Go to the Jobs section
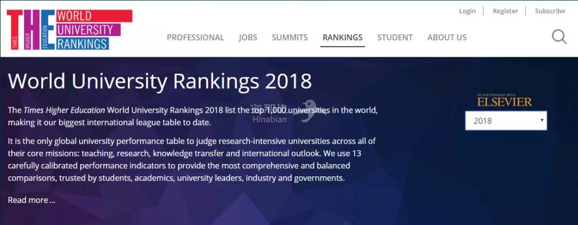Viewport: 578px width, 225px height. pos(248,37)
